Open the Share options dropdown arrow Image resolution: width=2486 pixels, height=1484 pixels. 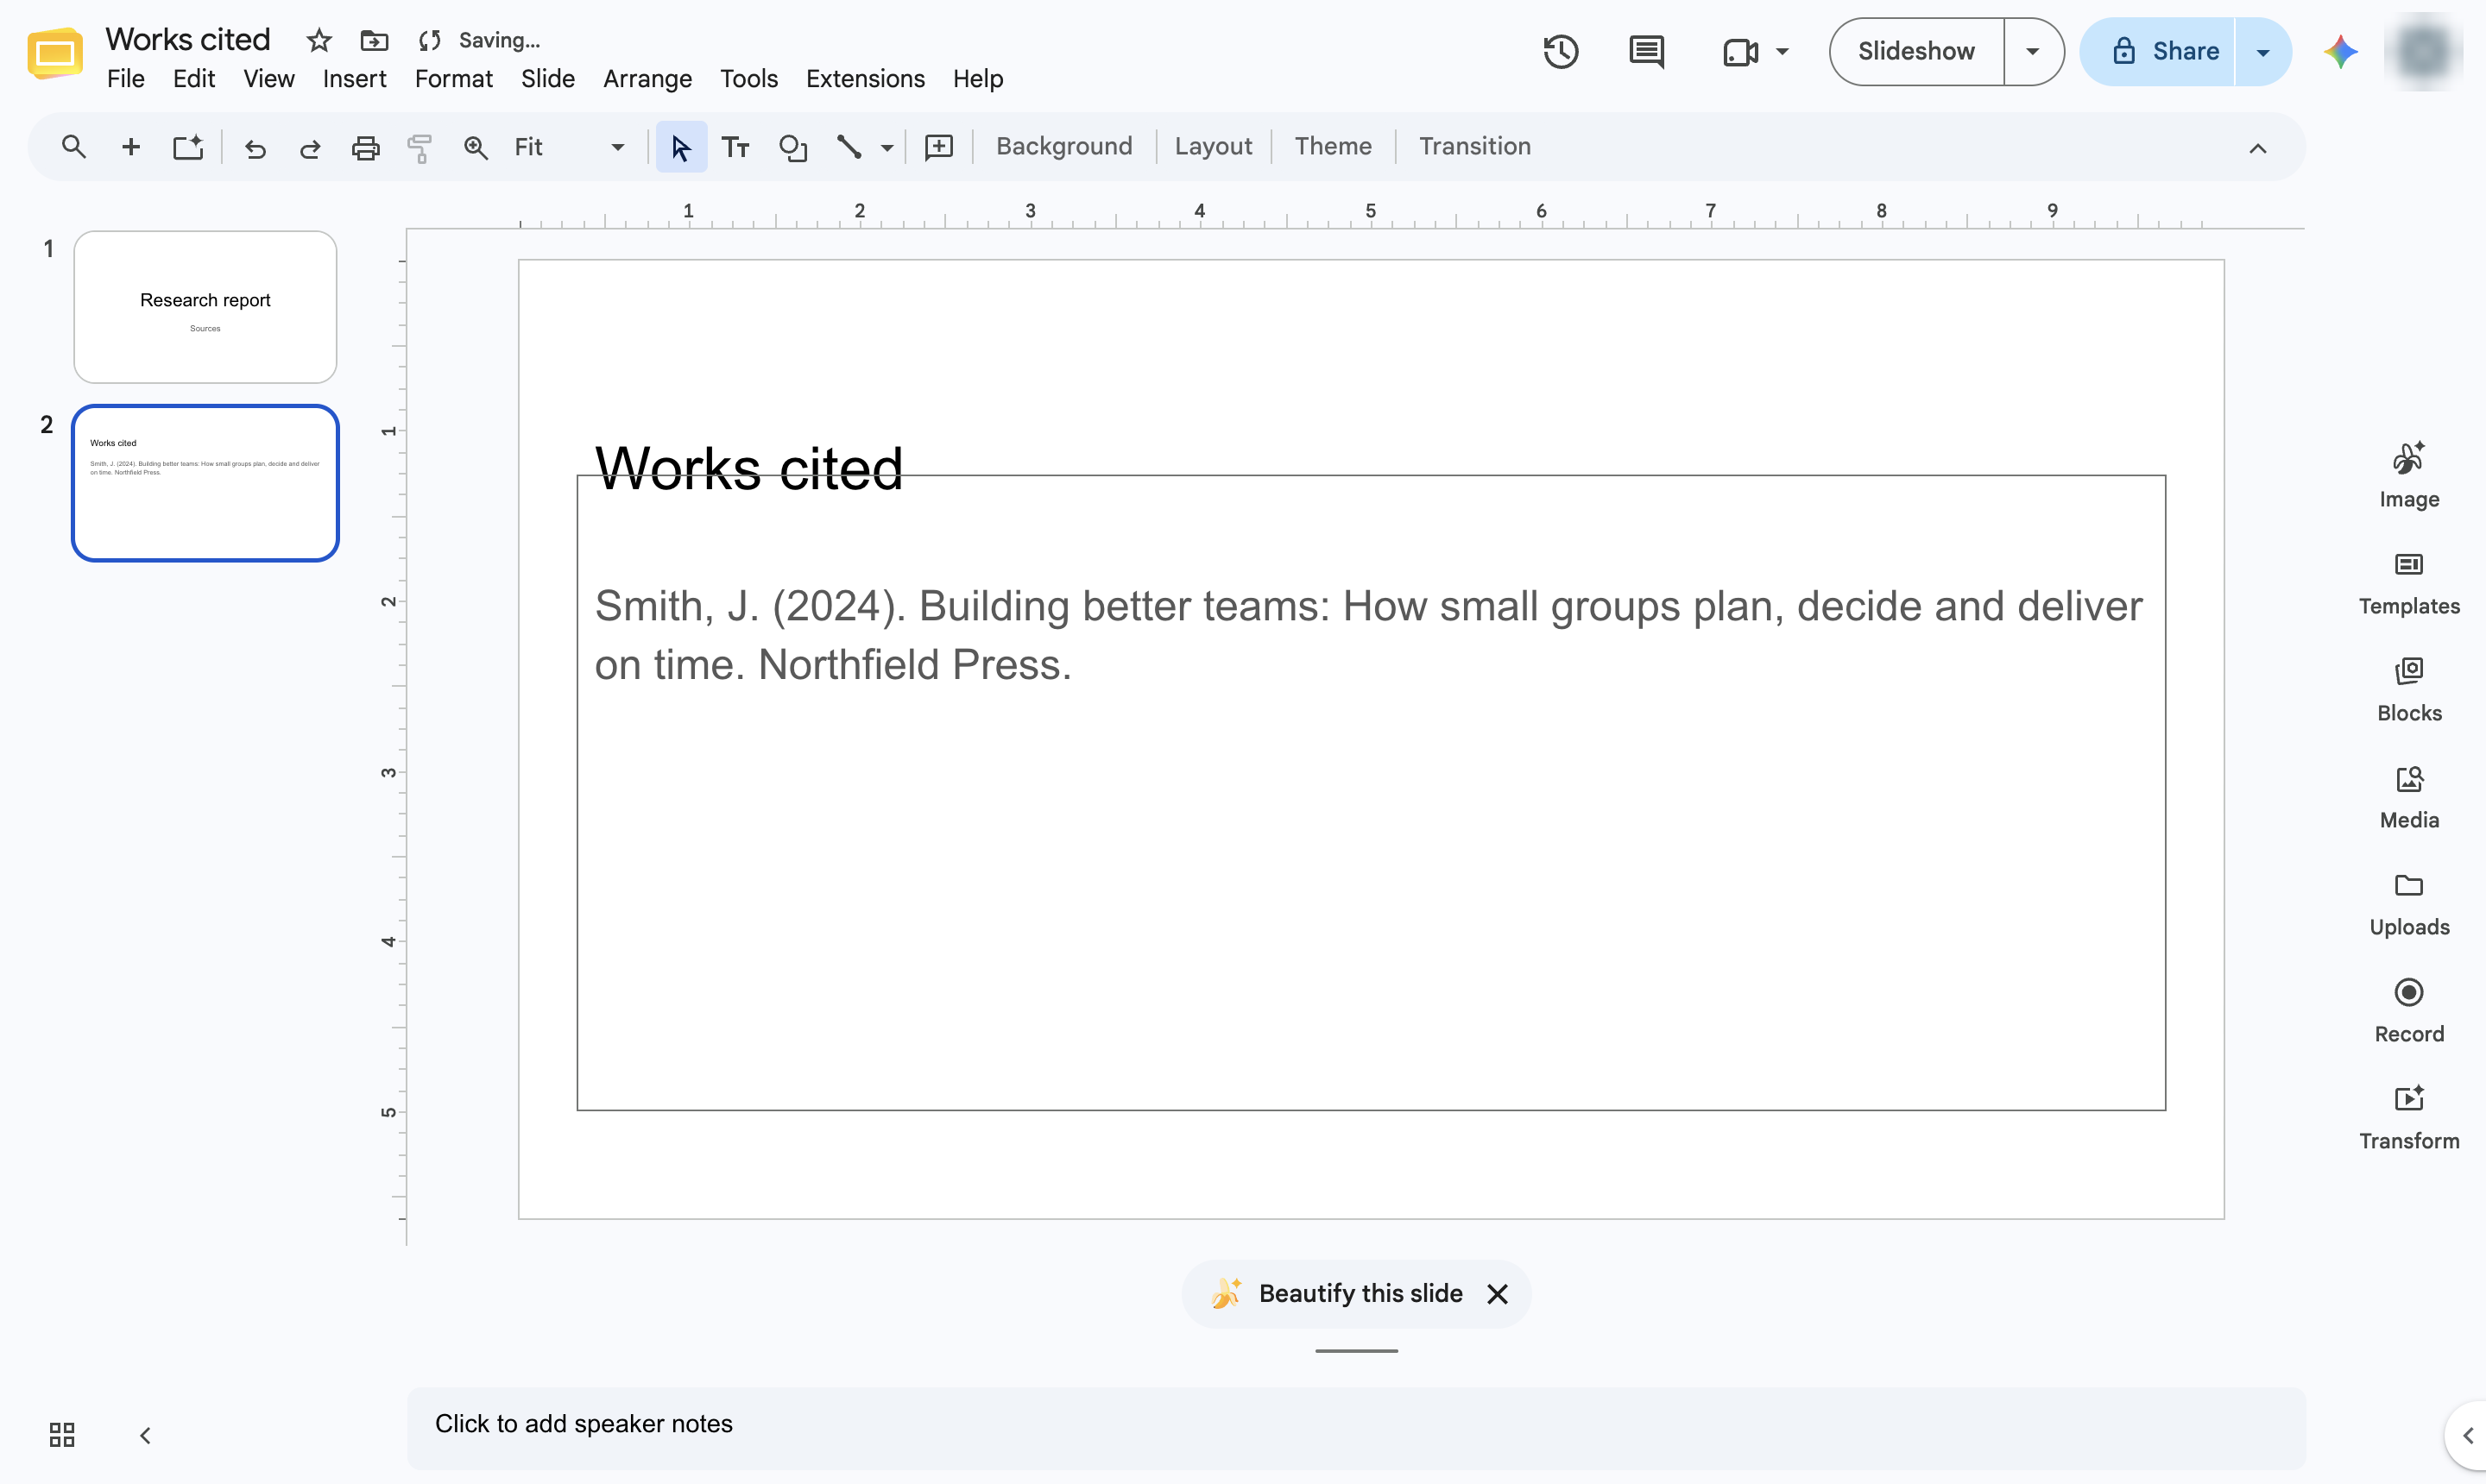[x=2263, y=52]
